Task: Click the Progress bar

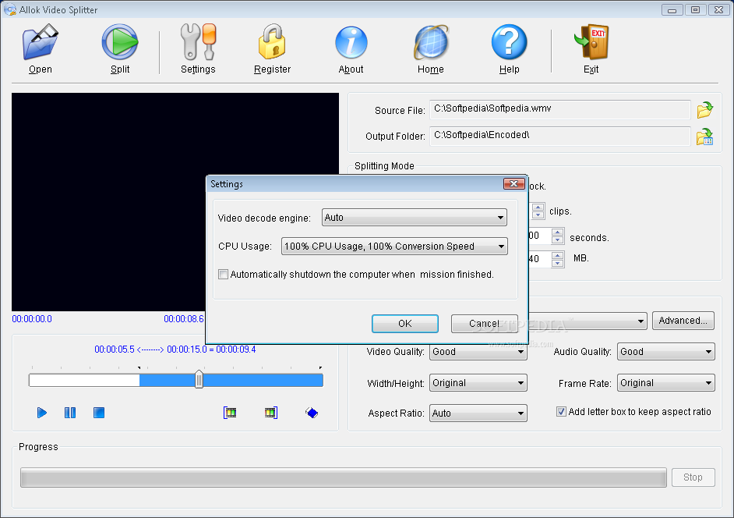Action: point(343,477)
